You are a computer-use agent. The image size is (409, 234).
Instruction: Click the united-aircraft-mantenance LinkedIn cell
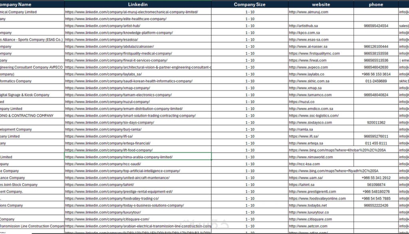coord(138,178)
